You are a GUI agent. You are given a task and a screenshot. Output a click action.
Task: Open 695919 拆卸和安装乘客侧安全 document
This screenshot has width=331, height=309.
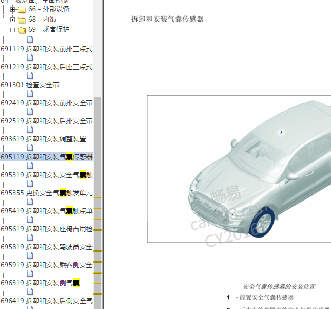coord(47,265)
